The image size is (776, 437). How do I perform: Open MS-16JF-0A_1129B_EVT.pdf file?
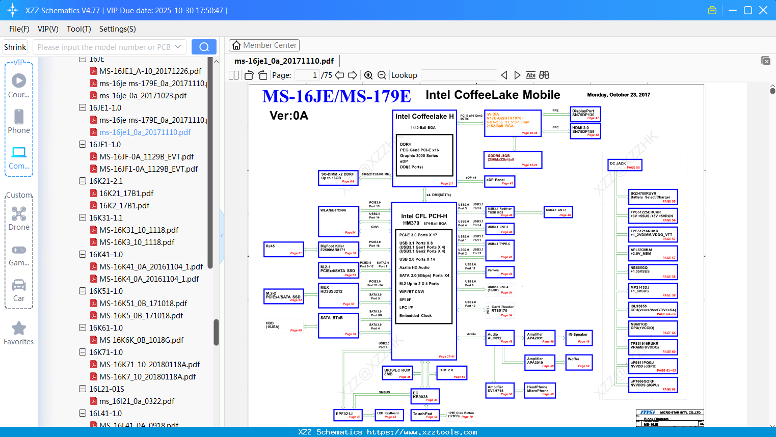(147, 157)
